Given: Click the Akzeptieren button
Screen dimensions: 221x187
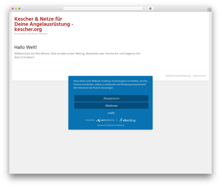Looking at the screenshot, I should (111, 98).
